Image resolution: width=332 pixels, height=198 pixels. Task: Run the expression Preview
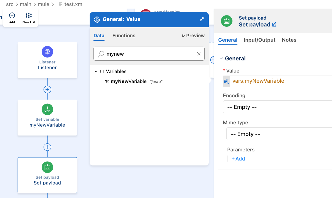pos(193,36)
